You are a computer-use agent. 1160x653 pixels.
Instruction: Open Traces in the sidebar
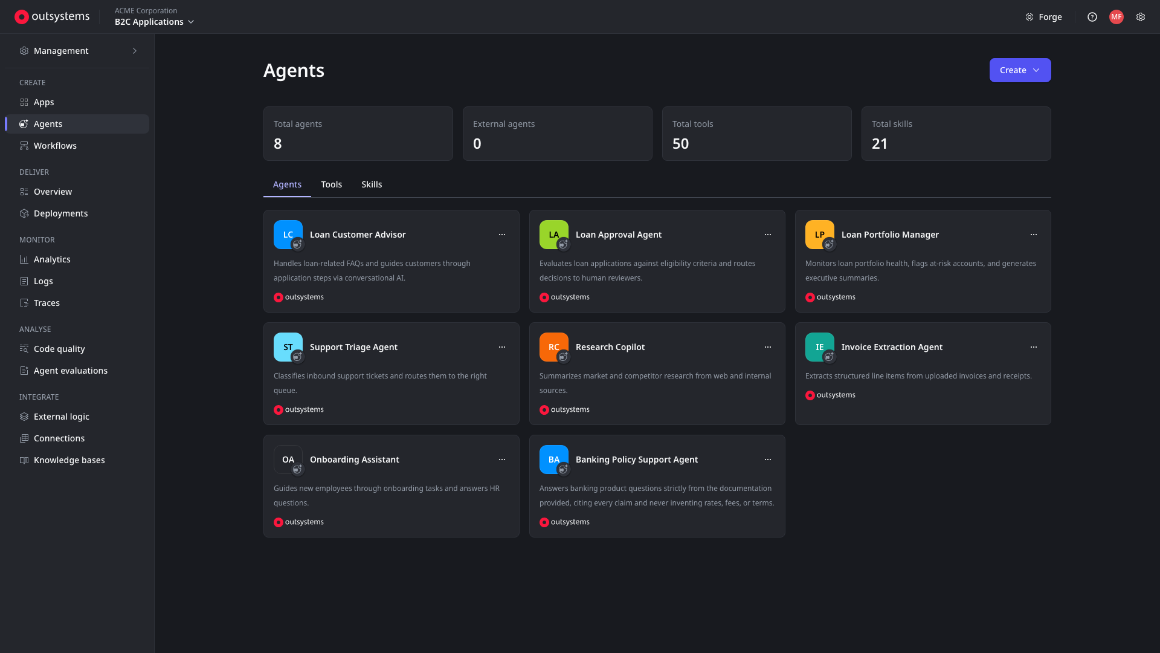pyautogui.click(x=77, y=303)
